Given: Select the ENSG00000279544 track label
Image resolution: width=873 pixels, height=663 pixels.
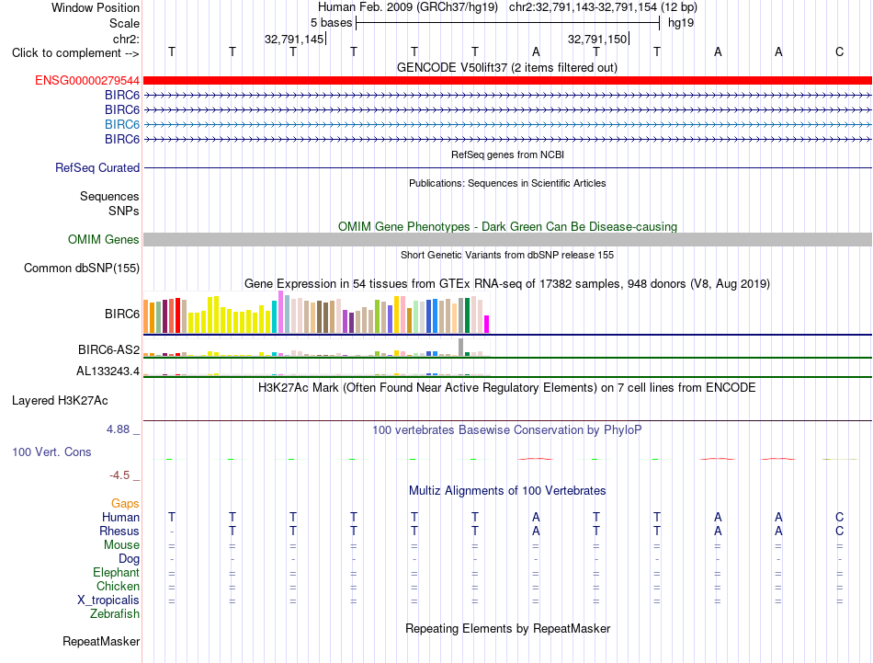Looking at the screenshot, I should coord(87,81).
